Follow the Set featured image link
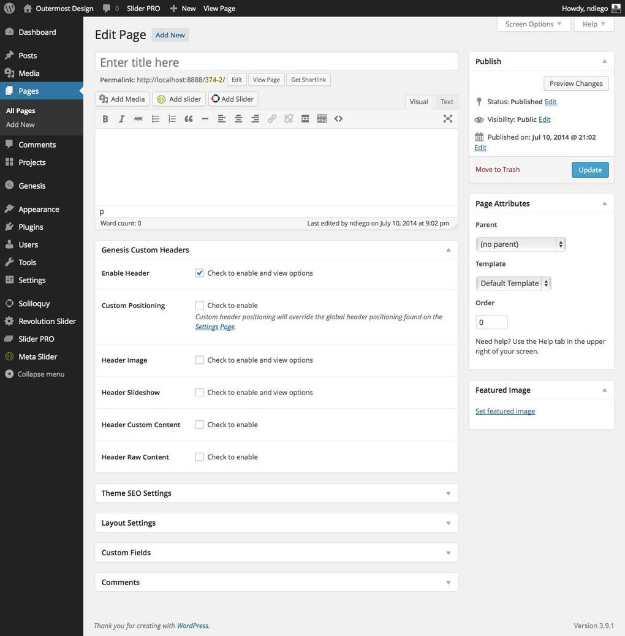The width and height of the screenshot is (625, 636). (505, 411)
